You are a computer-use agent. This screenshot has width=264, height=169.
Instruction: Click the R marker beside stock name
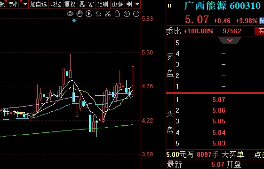coord(169,6)
